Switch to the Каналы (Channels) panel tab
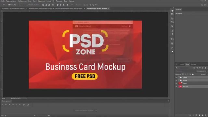Image resolution: width=208 pixels, height=117 pixels. click(182, 64)
